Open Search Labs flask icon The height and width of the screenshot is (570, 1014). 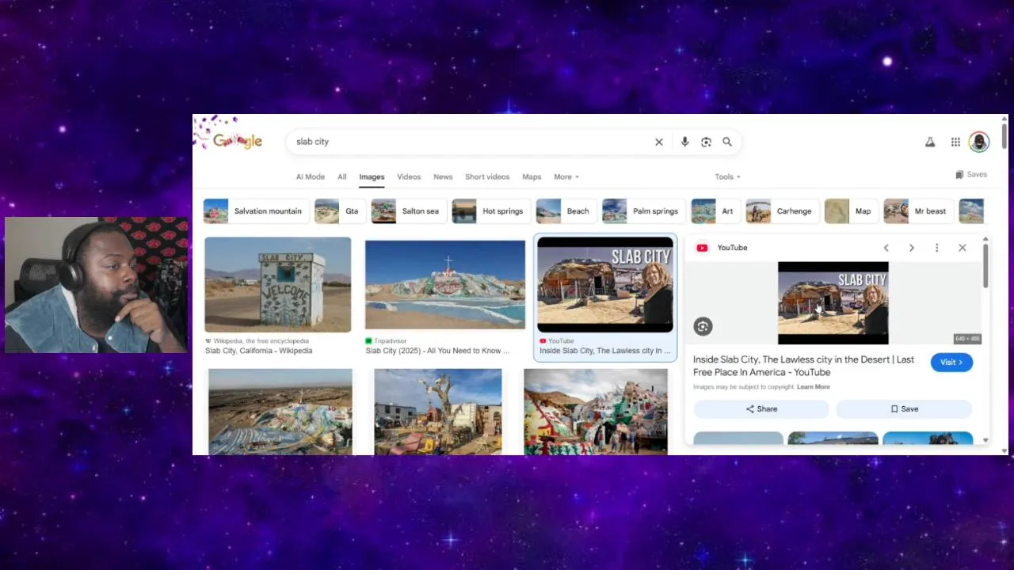coord(930,142)
